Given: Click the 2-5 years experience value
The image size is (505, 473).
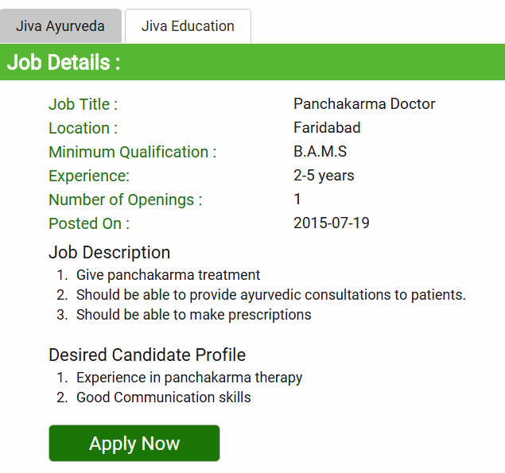Looking at the screenshot, I should 324,176.
